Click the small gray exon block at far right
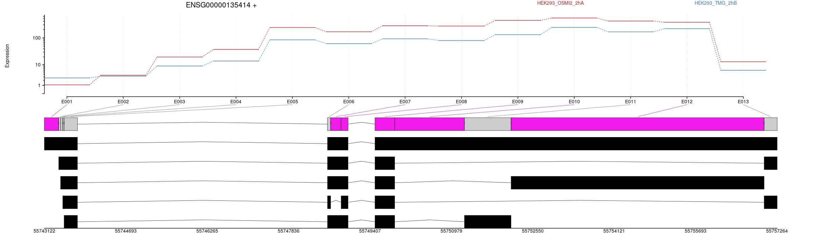 point(771,124)
